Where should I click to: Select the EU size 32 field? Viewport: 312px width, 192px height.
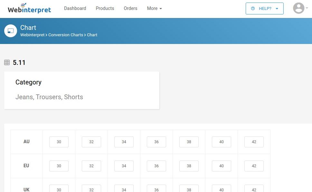coord(91,166)
